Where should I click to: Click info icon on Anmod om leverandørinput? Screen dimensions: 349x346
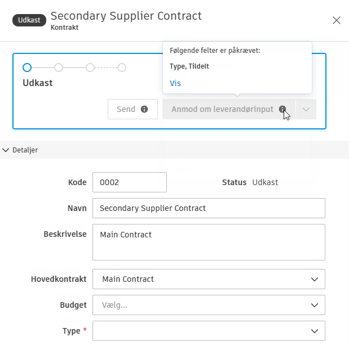(282, 109)
